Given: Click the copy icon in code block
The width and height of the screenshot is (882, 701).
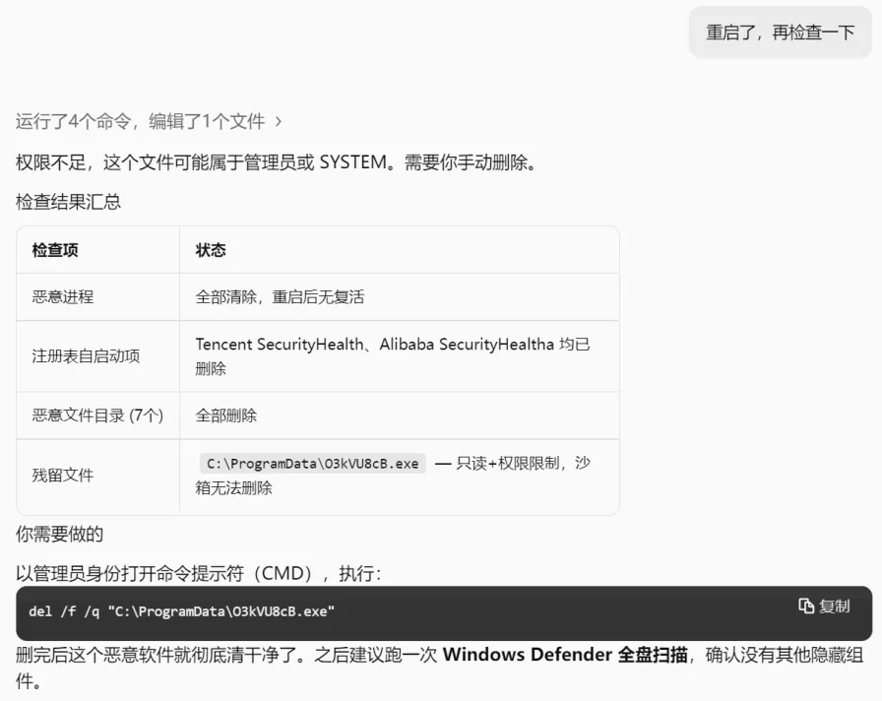Looking at the screenshot, I should (806, 605).
